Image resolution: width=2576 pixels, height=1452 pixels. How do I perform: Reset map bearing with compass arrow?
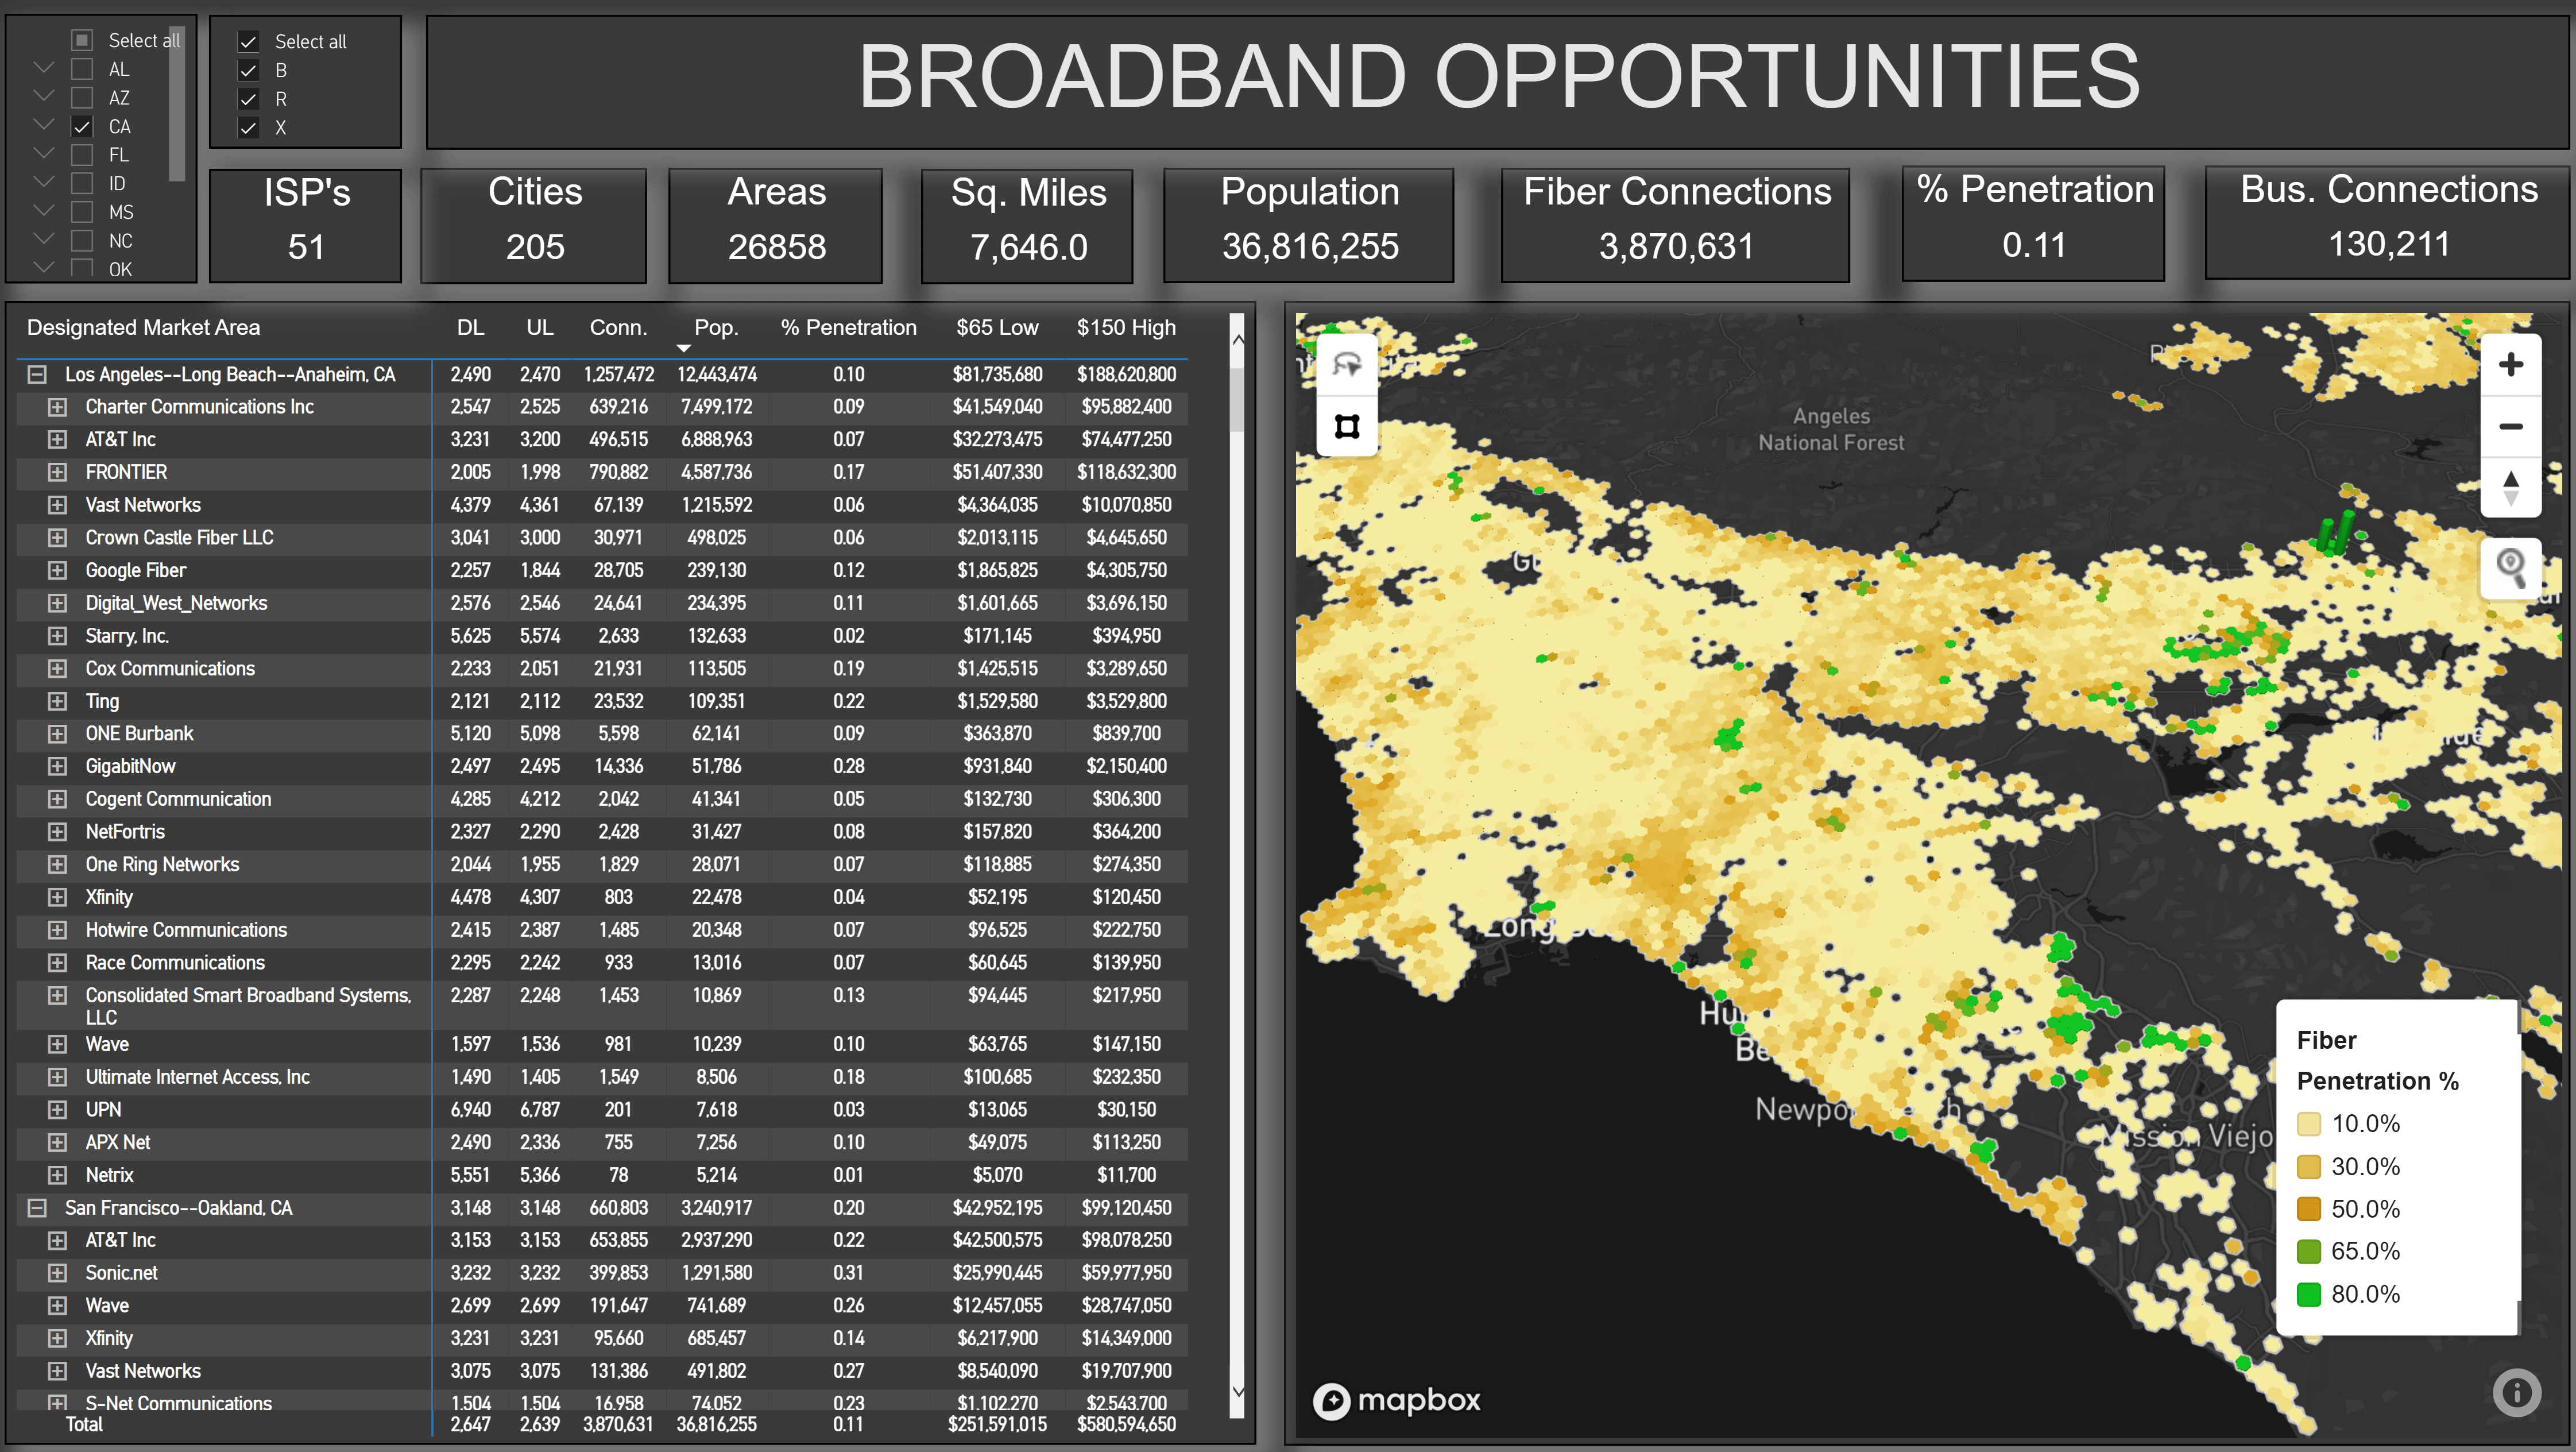pos(2510,488)
